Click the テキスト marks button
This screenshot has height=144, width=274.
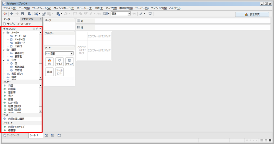[x=70, y=62]
